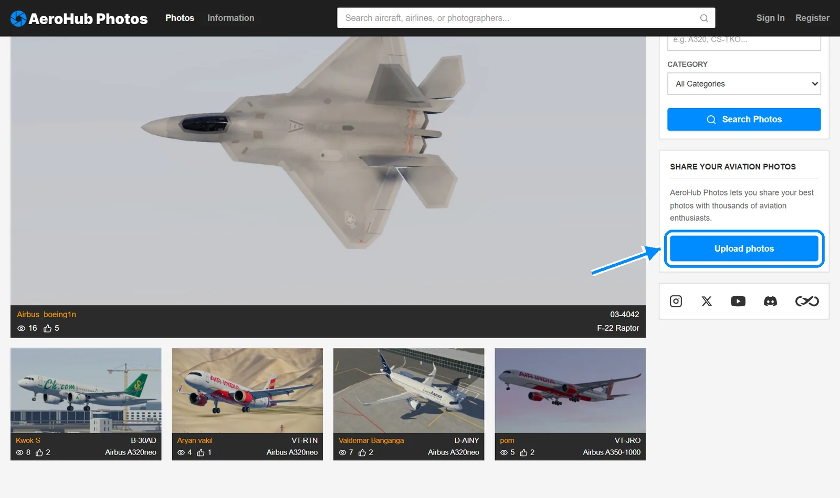Click the Search Photos button
The image size is (840, 498).
click(744, 120)
